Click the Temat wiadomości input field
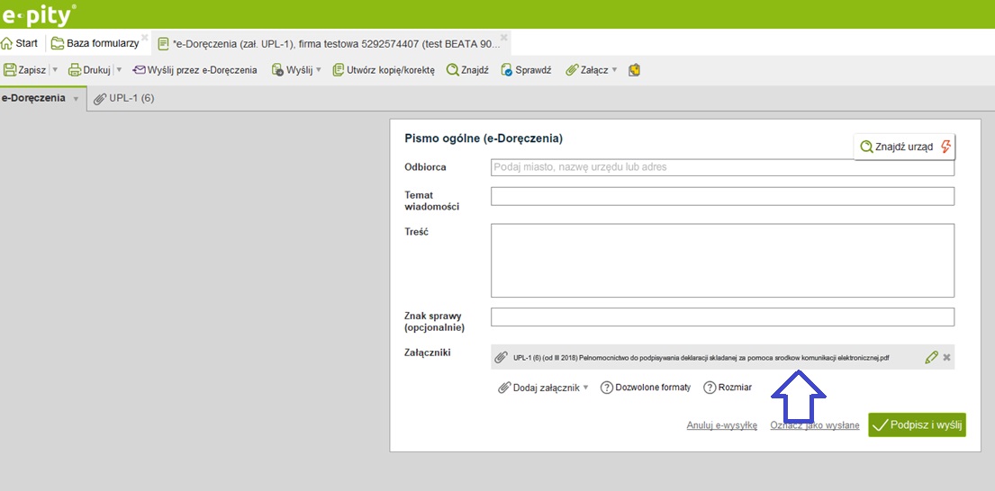The height and width of the screenshot is (491, 995). pyautogui.click(x=721, y=197)
